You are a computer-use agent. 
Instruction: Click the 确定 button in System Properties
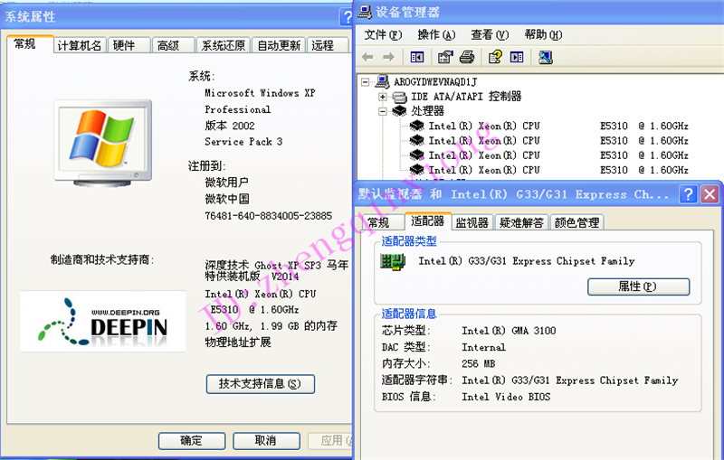click(x=192, y=441)
